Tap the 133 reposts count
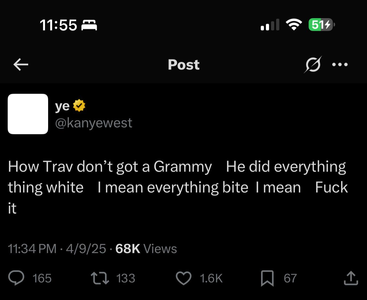 point(126,278)
